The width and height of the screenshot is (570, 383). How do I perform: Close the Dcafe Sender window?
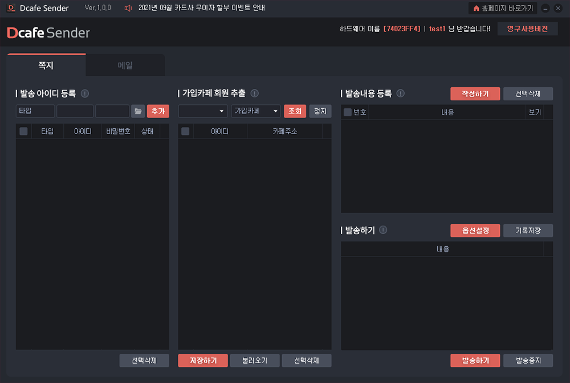pos(558,9)
